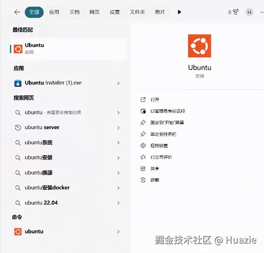Click the star icon beside 打分并评价
Viewport: 264px width, 253px height.
143,157
